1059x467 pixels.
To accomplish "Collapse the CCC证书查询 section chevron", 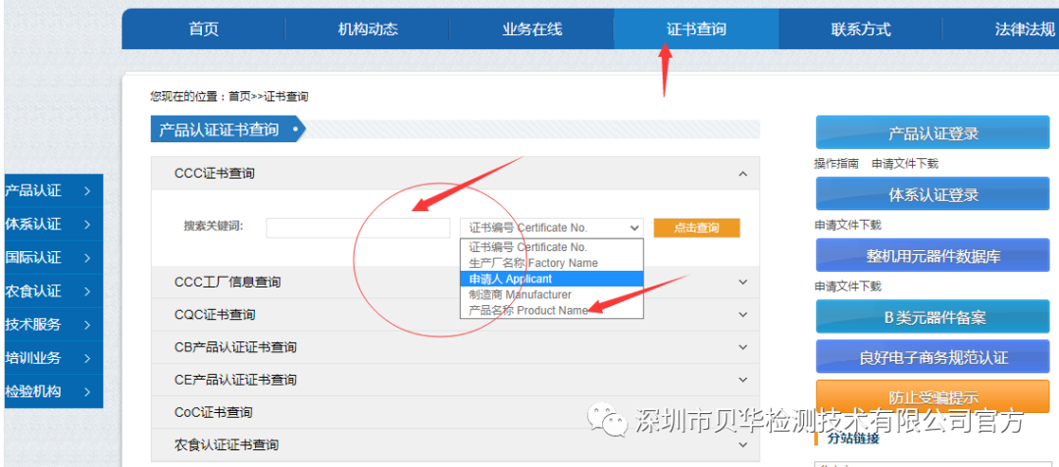I will tap(743, 174).
